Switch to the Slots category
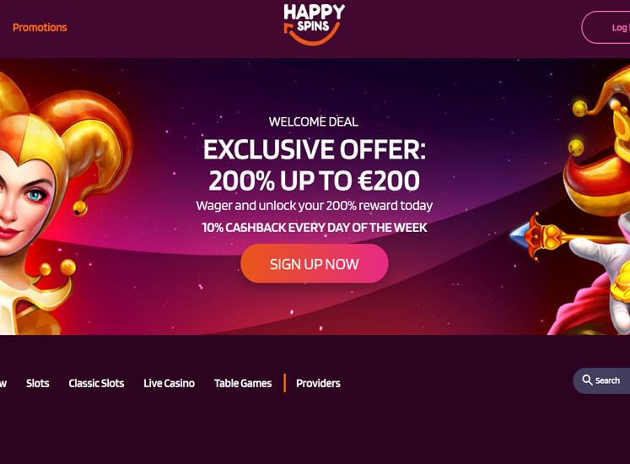630x464 pixels. point(38,383)
